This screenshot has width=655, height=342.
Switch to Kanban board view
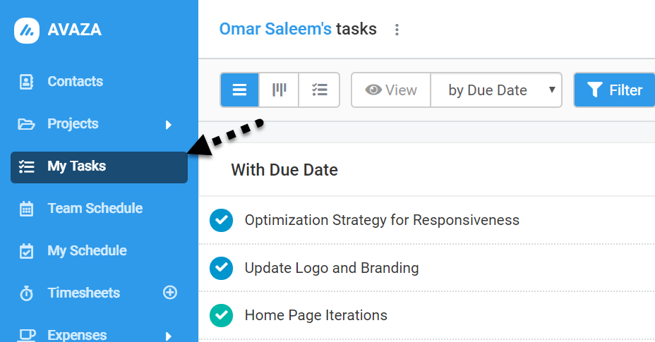point(279,90)
